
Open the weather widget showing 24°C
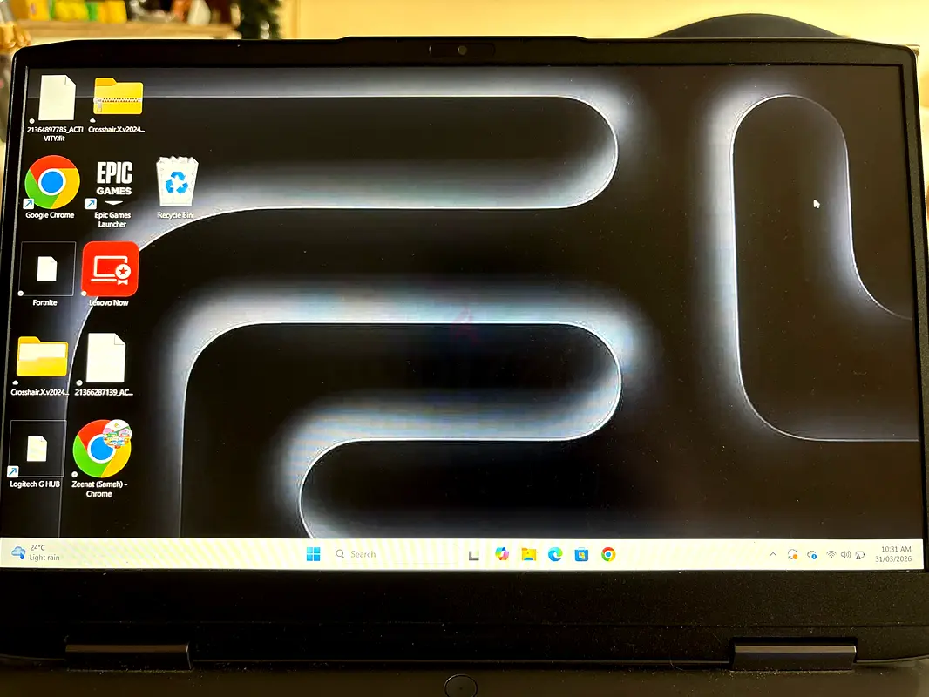(36, 552)
